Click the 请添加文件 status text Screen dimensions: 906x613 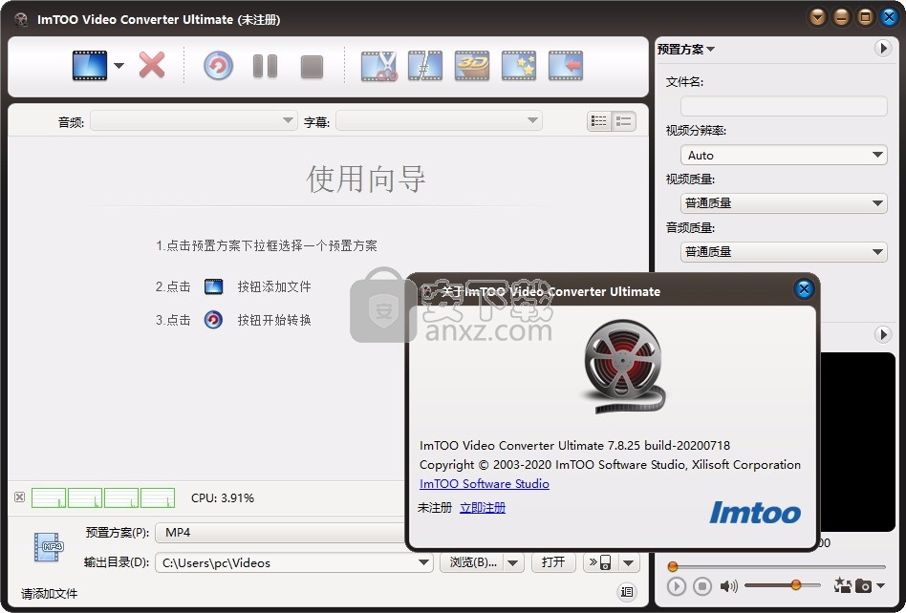click(x=49, y=593)
